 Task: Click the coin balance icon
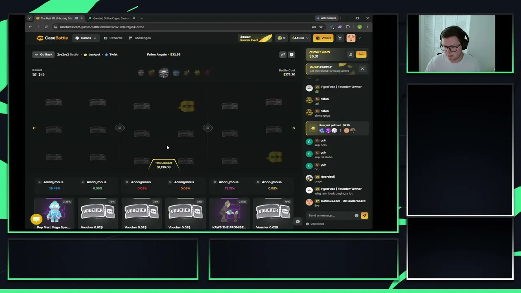pyautogui.click(x=280, y=38)
